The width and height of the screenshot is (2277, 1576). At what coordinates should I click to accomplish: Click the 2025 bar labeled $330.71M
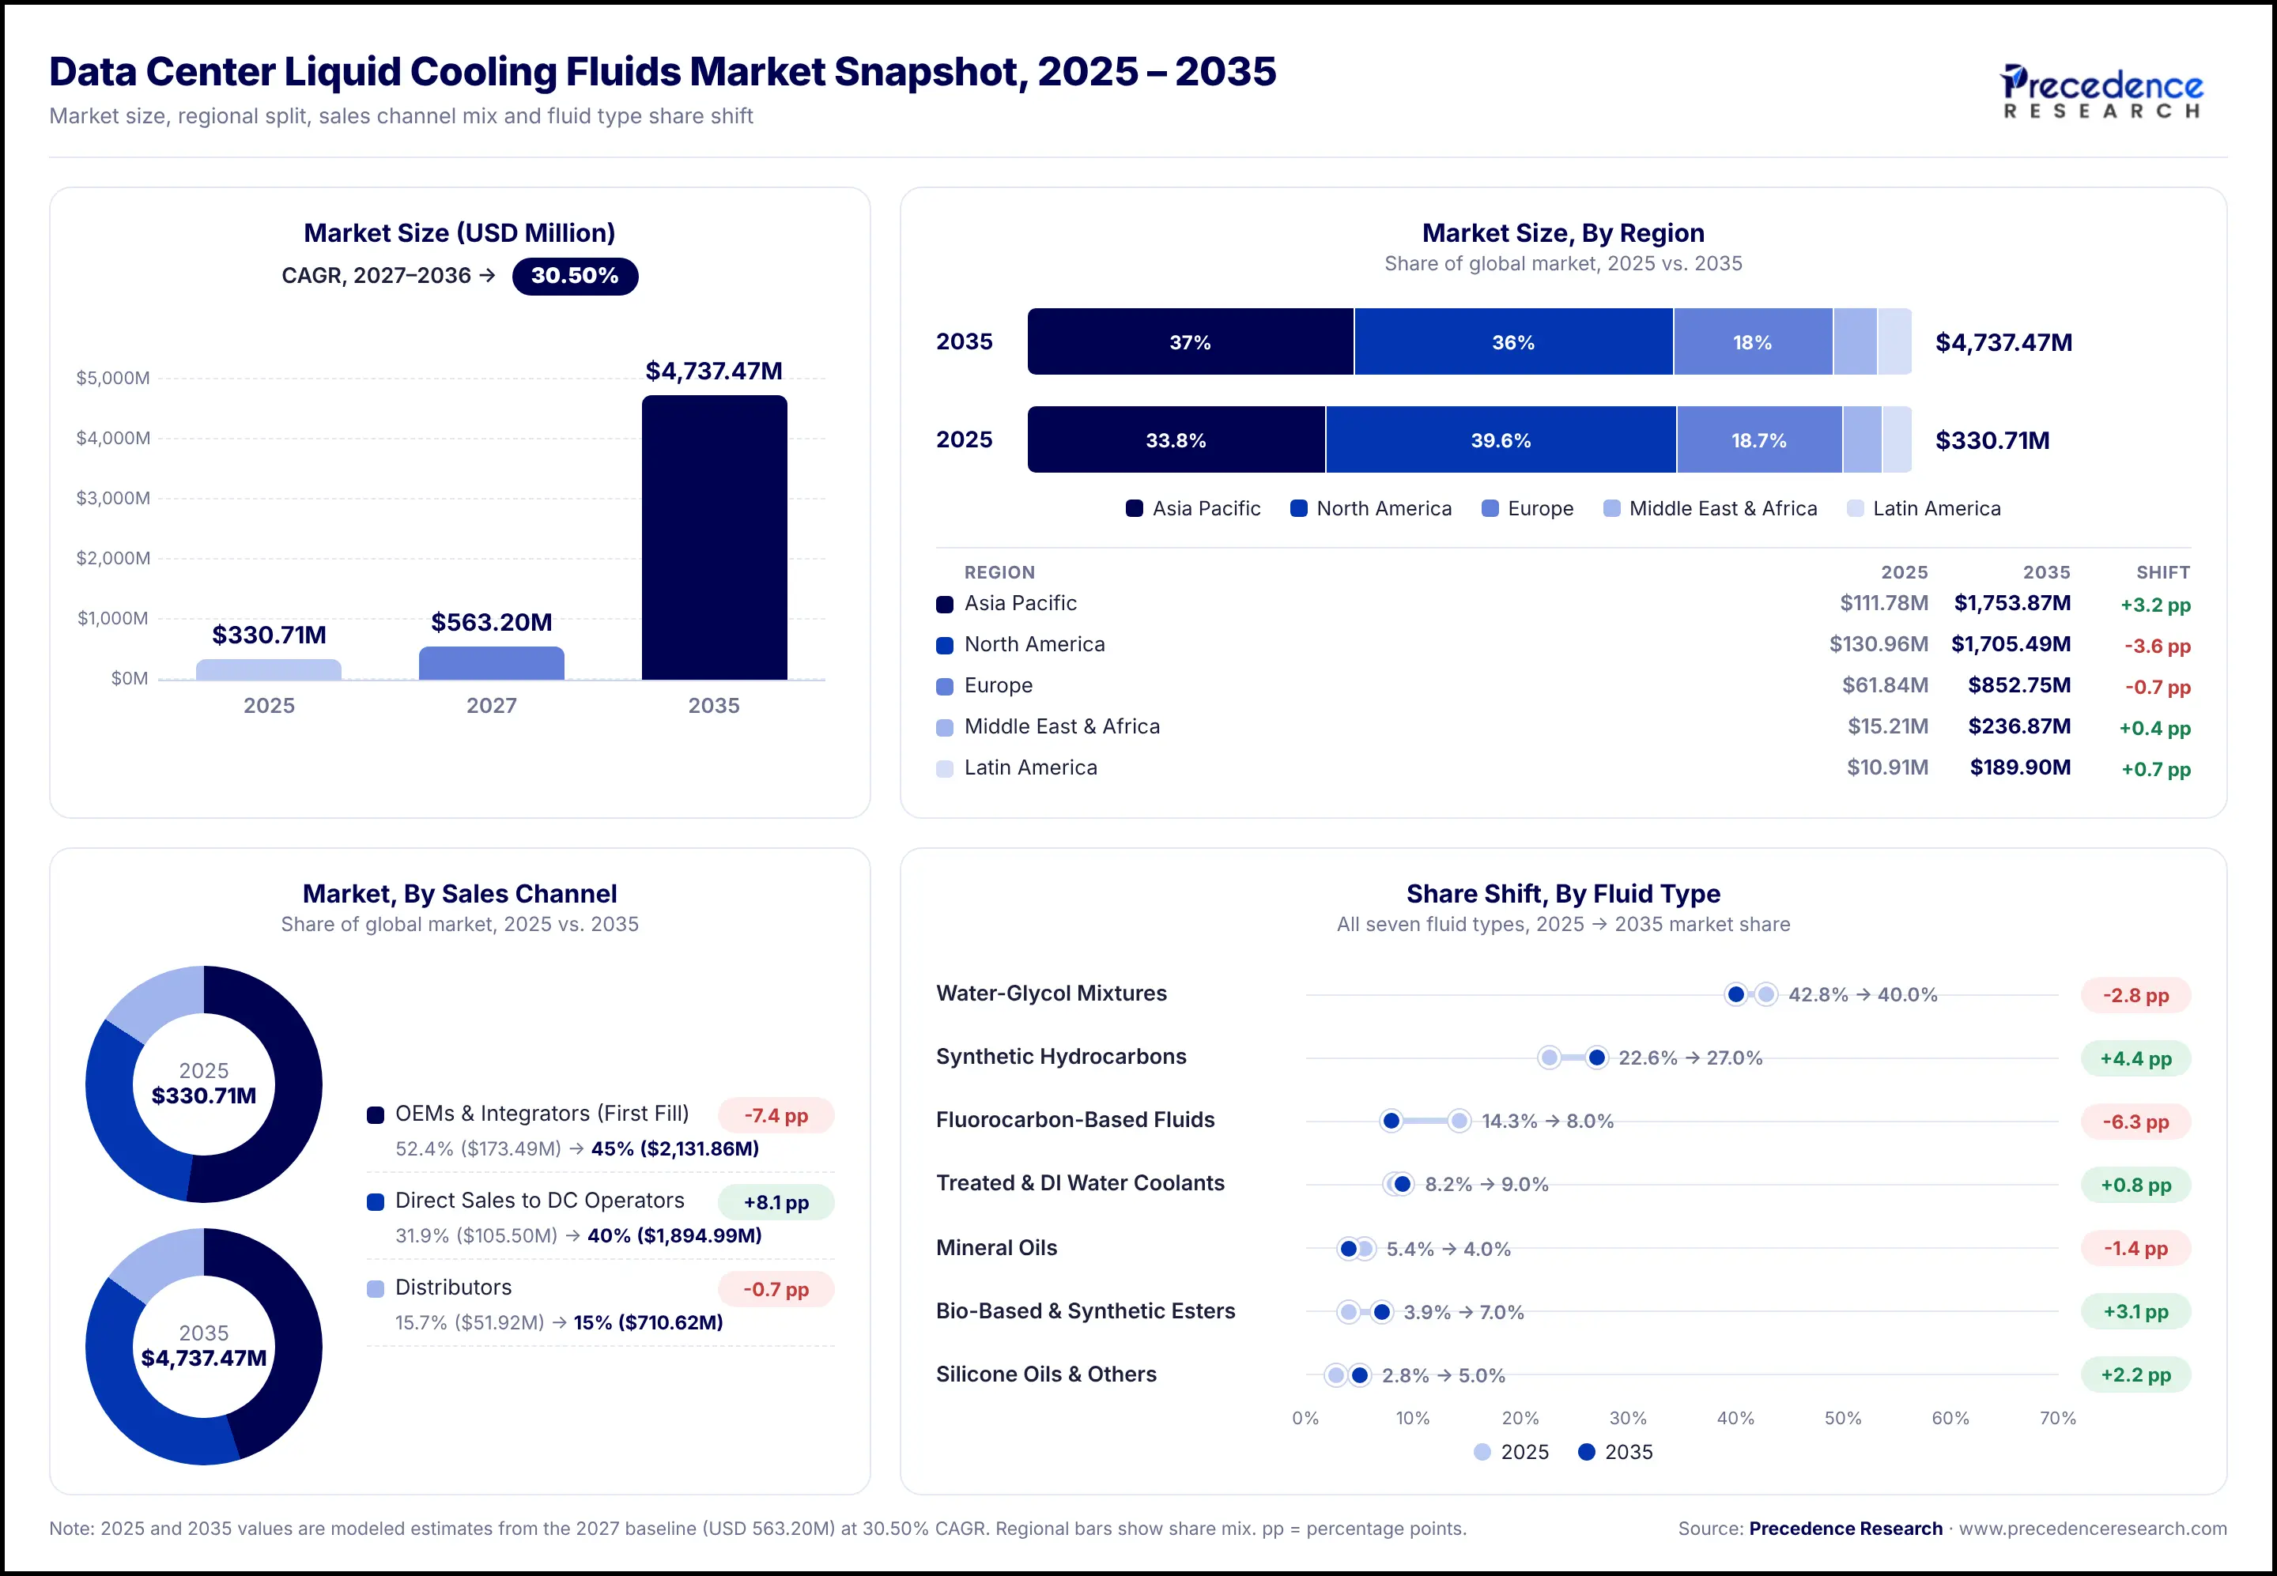point(269,669)
